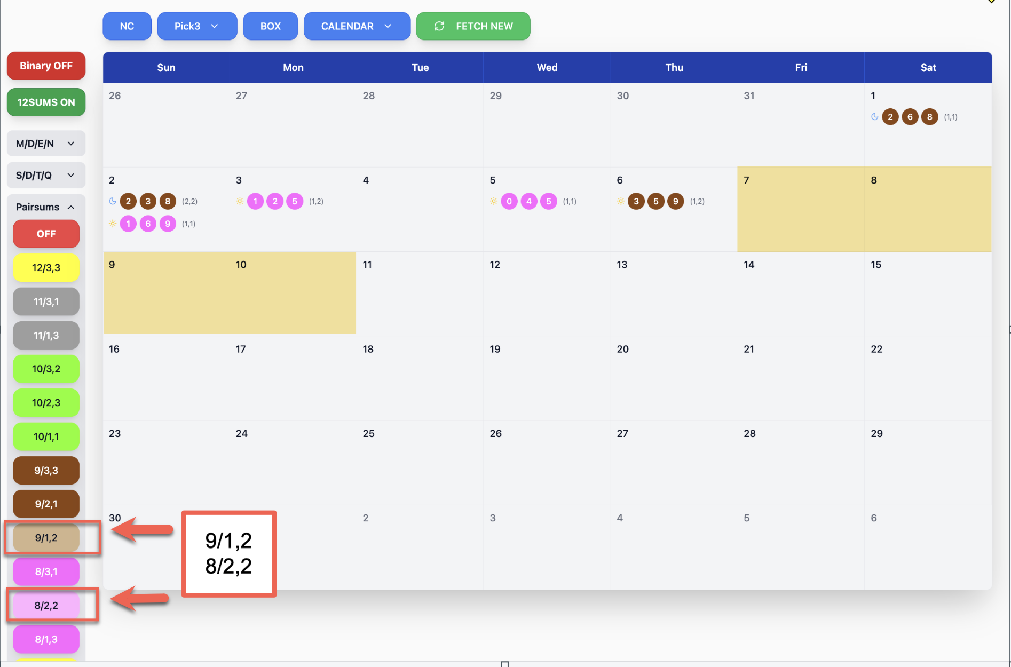Open the CALENDAR view menu
1011x667 pixels.
[357, 26]
